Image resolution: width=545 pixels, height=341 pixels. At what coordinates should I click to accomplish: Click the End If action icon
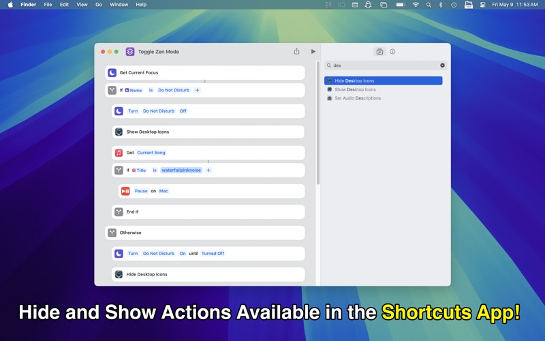point(119,212)
